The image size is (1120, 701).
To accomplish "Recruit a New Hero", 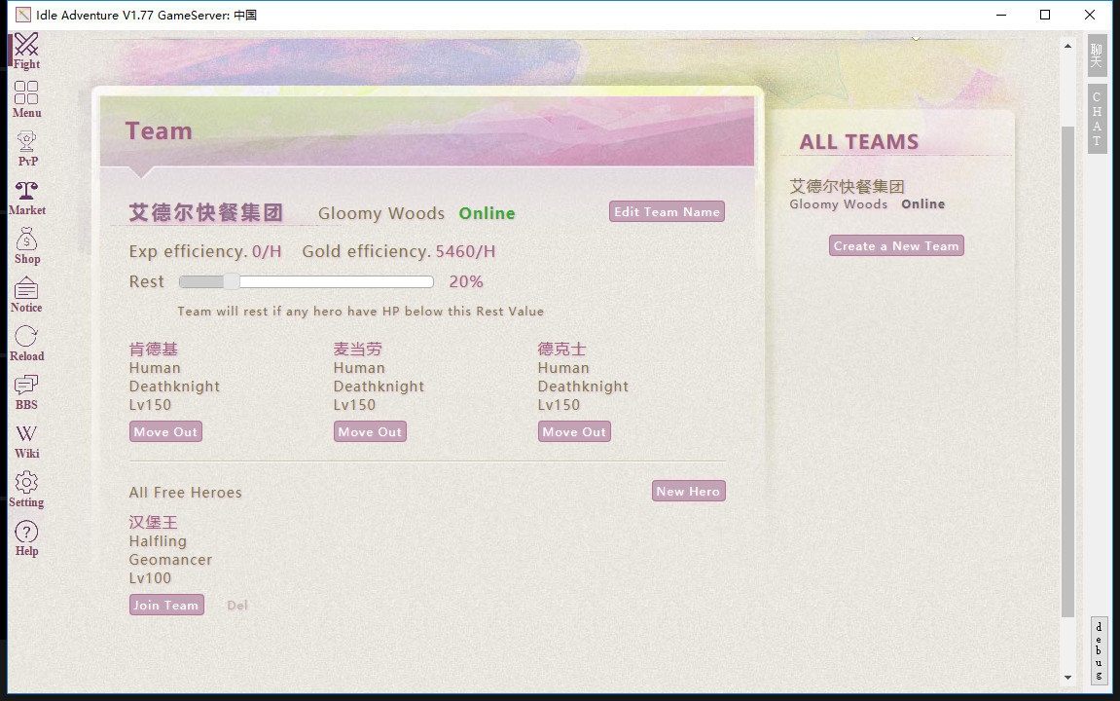I will (688, 491).
